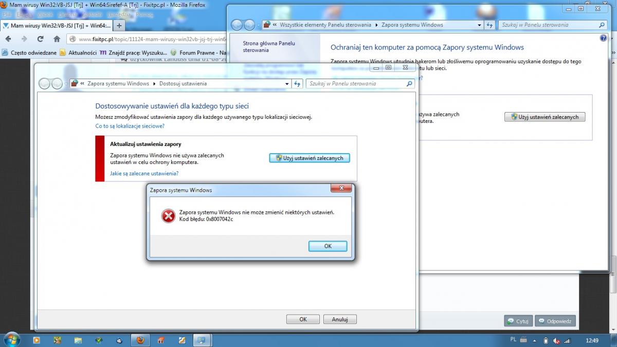Open 'Strona główna Panelu sterowania' link
617x347 pixels.
tap(269, 47)
